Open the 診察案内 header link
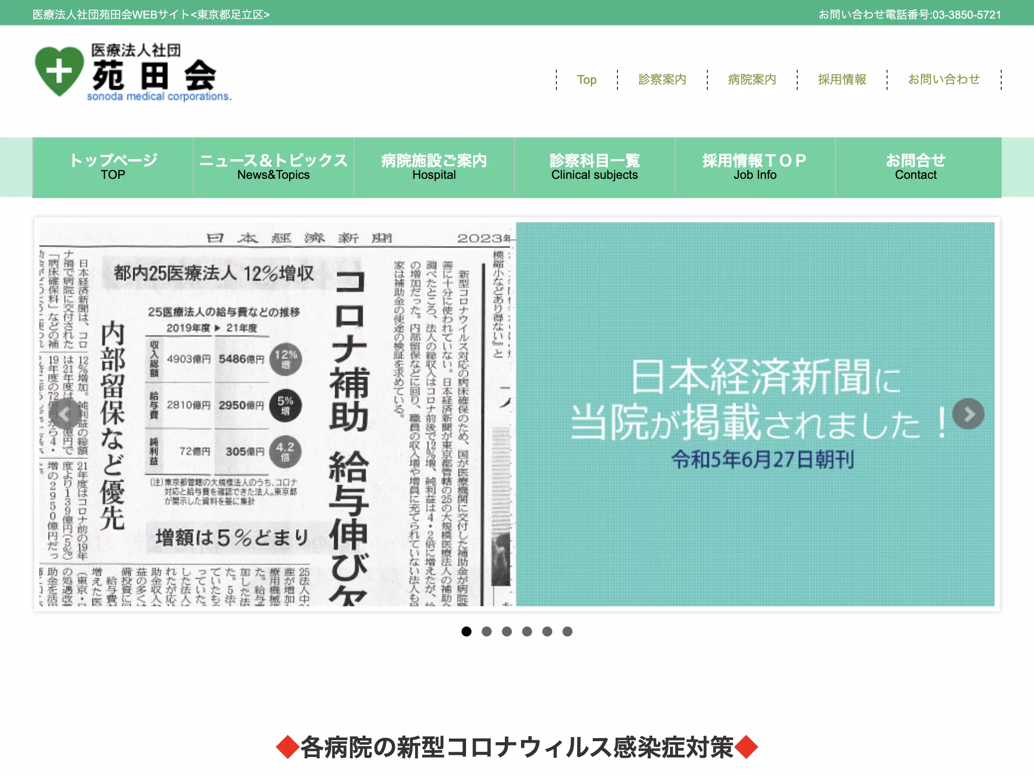 [x=662, y=80]
